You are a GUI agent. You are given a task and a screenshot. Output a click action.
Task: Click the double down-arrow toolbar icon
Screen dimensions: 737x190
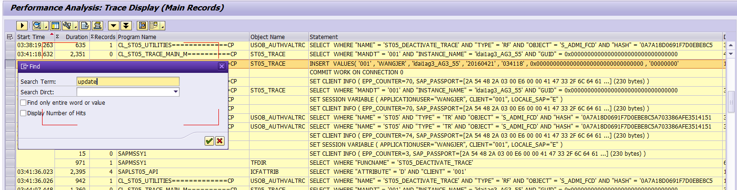126,26
